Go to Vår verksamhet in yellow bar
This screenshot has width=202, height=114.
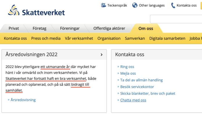click(x=79, y=38)
